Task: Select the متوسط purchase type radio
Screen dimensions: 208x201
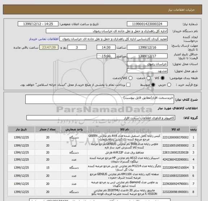Action: (153, 85)
